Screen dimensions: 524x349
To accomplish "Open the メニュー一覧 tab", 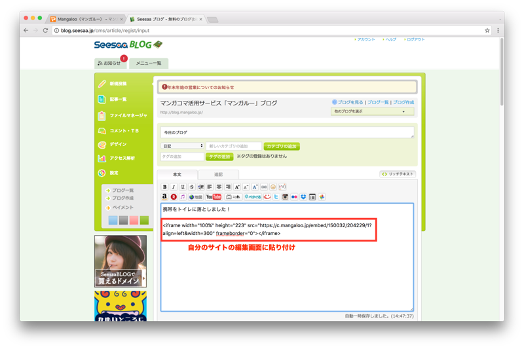I will (149, 63).
